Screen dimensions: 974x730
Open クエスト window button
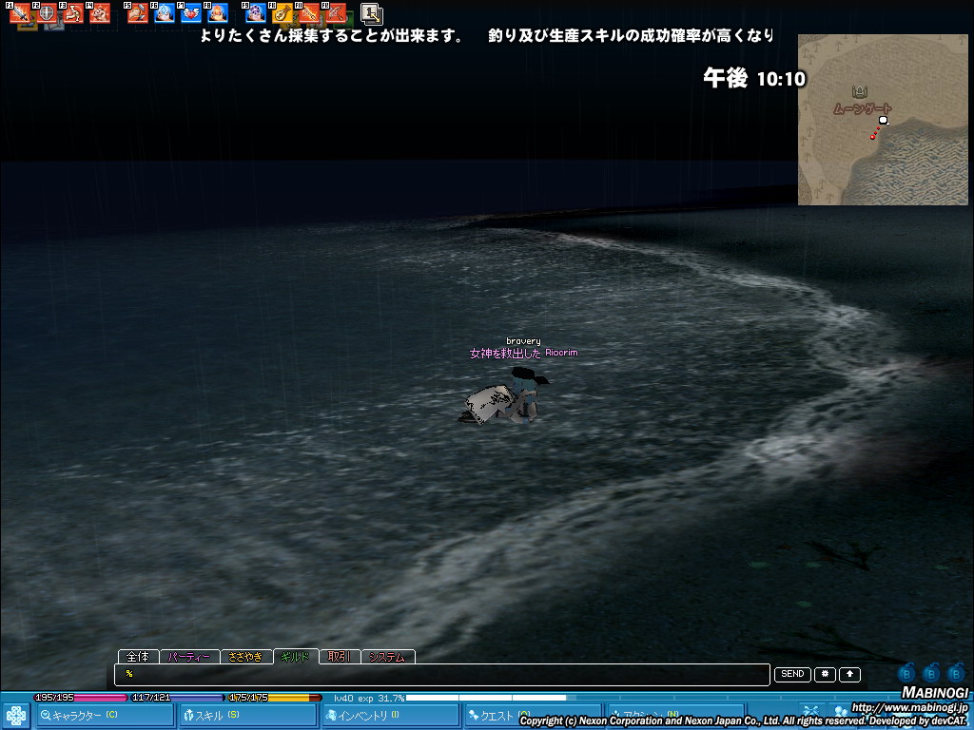[x=533, y=716]
